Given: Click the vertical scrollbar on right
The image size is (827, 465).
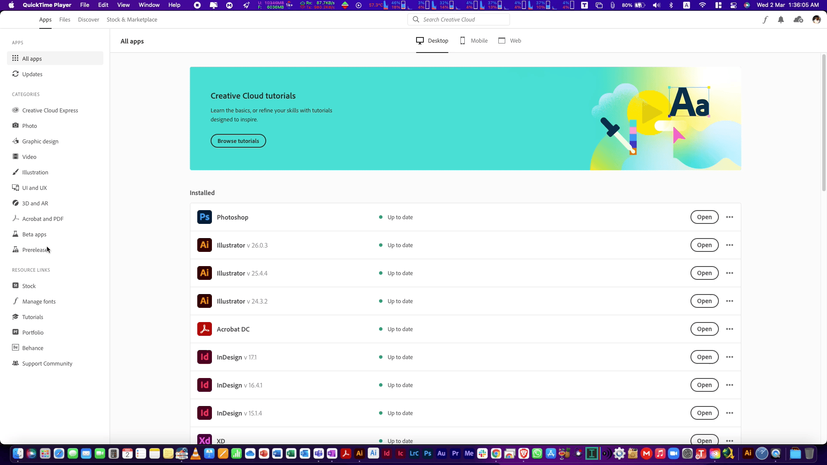Looking at the screenshot, I should click(824, 123).
